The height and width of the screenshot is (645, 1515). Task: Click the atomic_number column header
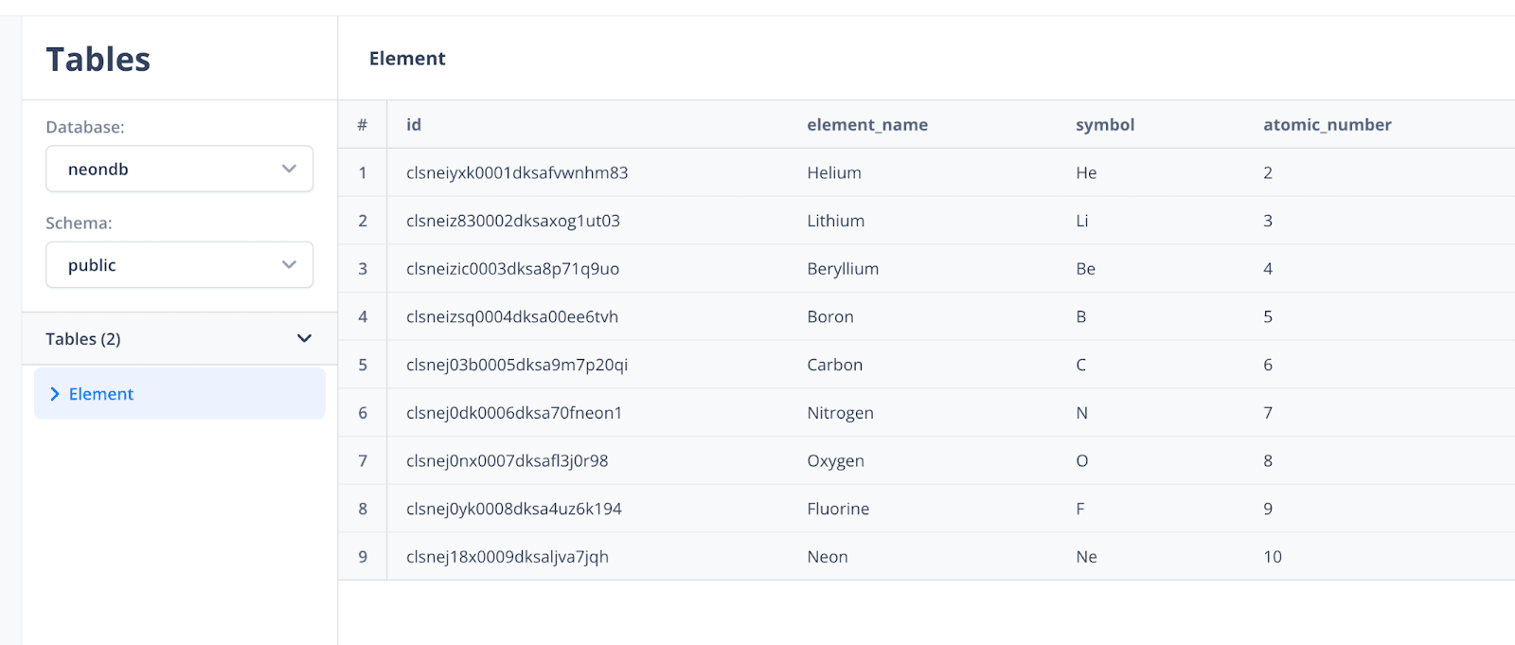coord(1327,125)
